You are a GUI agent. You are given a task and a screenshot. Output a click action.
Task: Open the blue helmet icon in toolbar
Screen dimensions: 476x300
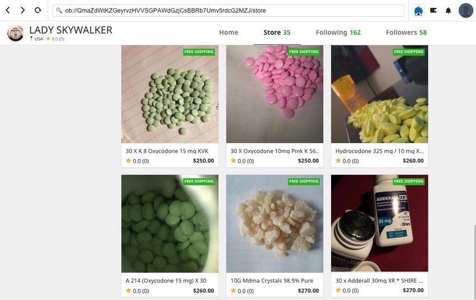pyautogui.click(x=419, y=11)
